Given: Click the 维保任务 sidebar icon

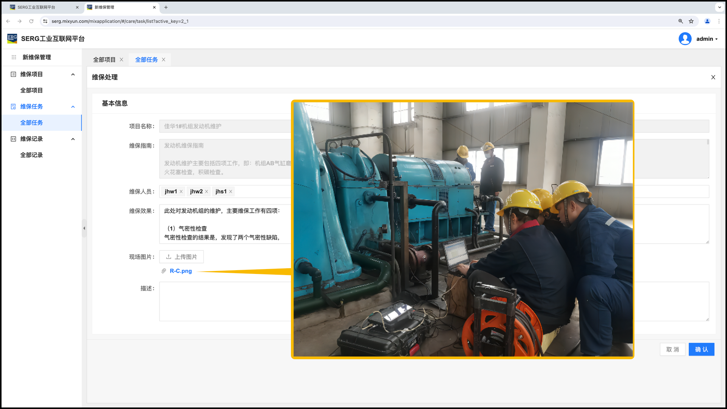Looking at the screenshot, I should 13,107.
